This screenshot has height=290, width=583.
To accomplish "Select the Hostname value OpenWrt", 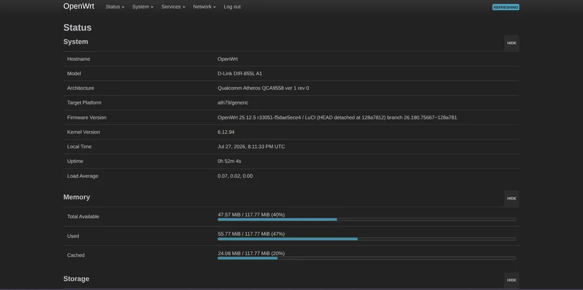I will (x=227, y=59).
